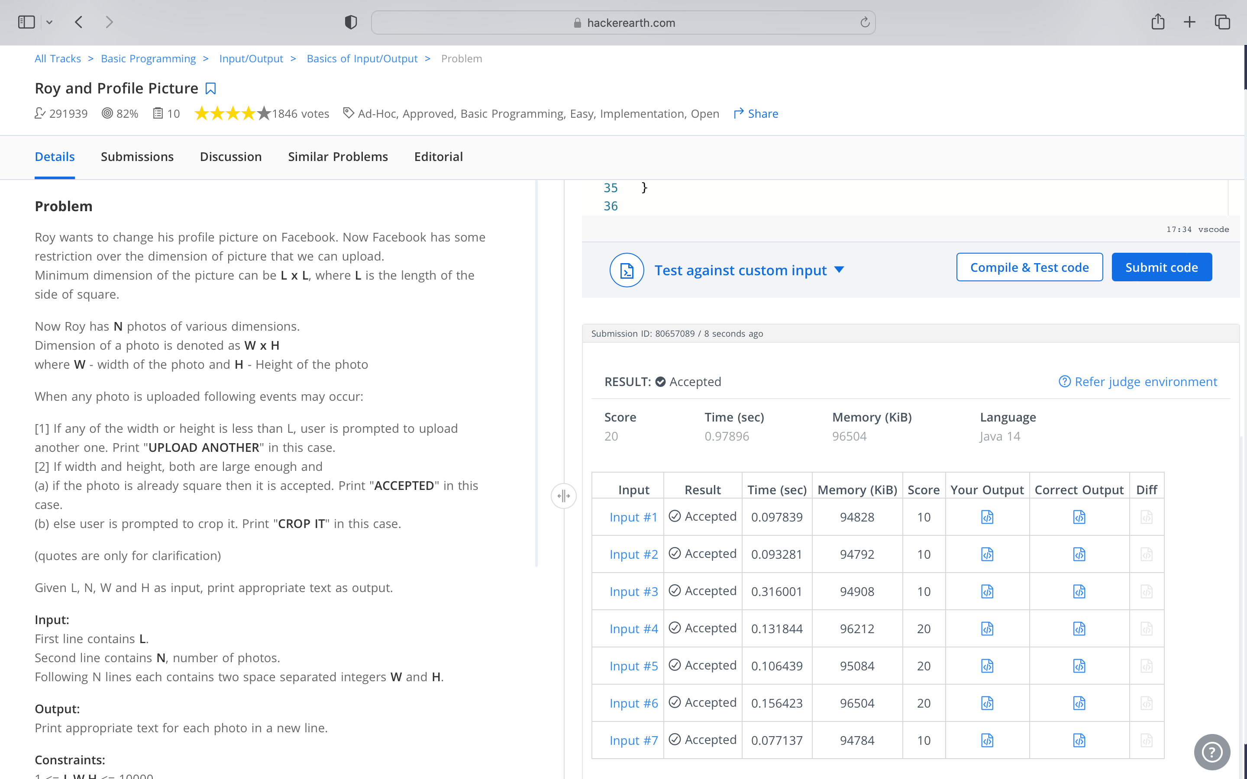
Task: Click the hackerearth.com address bar
Action: [x=623, y=23]
